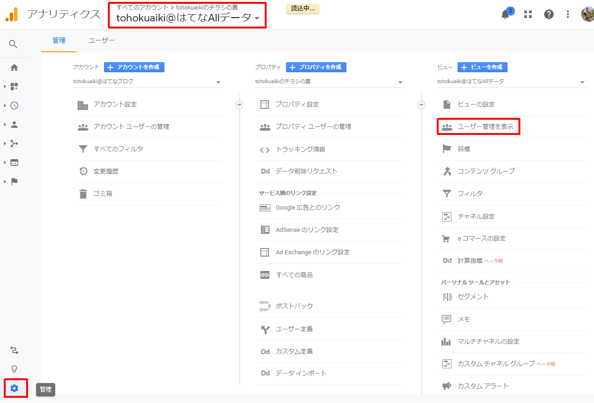Click ビューを作成 button
This screenshot has height=403, width=594.
point(483,67)
